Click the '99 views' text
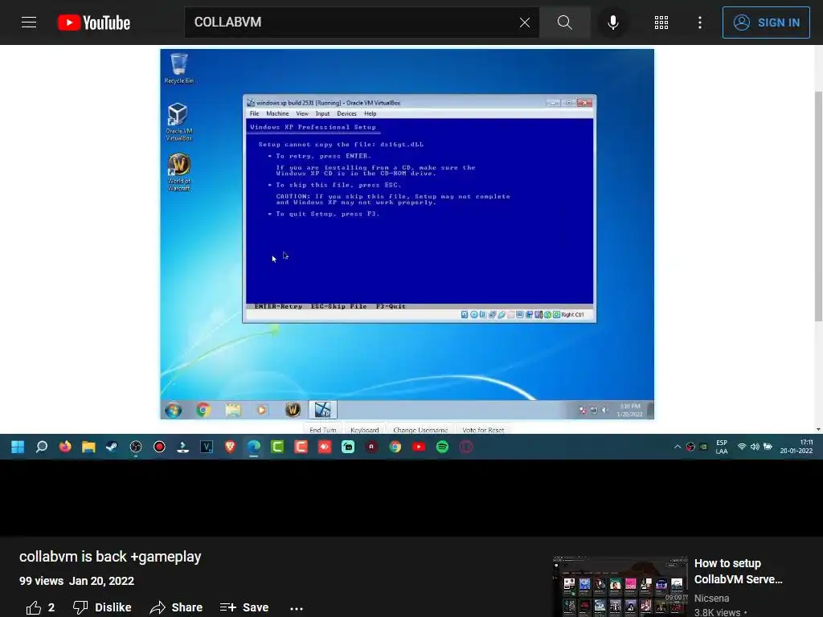The image size is (823, 617). coord(42,581)
